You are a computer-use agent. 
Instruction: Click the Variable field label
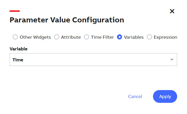(19, 49)
